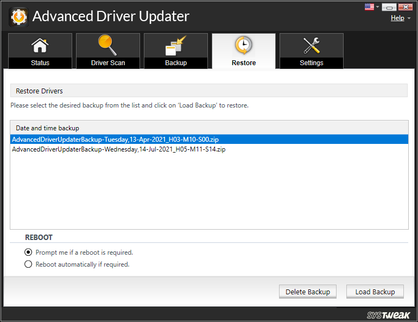This screenshot has width=418, height=322.
Task: Select the Restore tab label
Action: [x=244, y=63]
